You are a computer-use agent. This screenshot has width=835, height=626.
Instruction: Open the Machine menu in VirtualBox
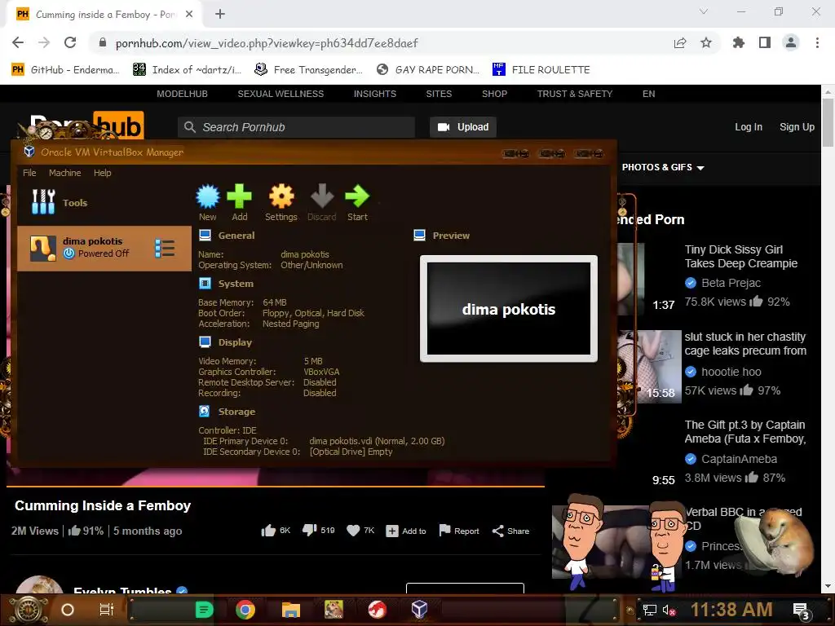click(x=65, y=173)
